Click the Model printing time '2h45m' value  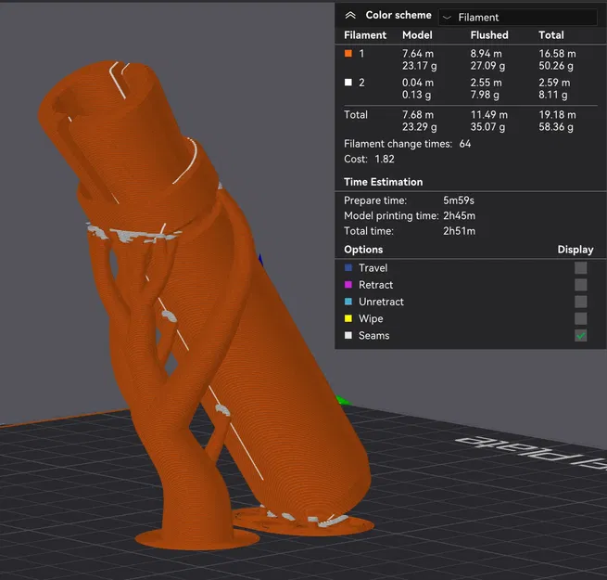pyautogui.click(x=459, y=215)
